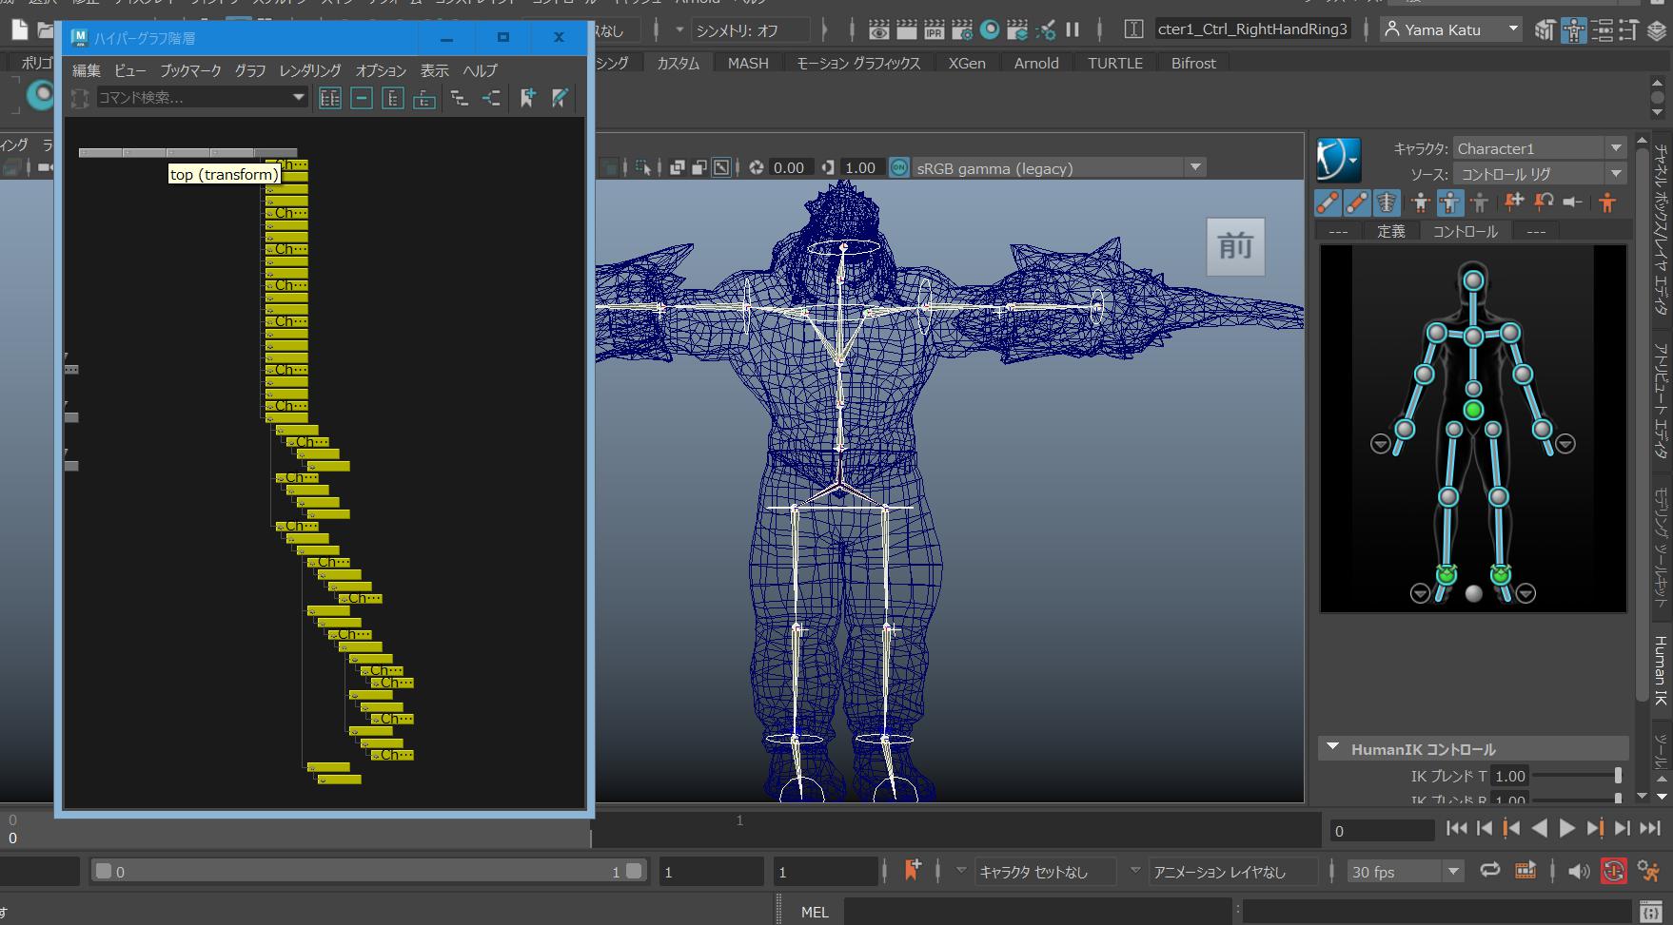Screen dimensions: 1673x925
Task: Toggle HumanIK panel icon in top-right toolbar
Action: tap(1574, 30)
